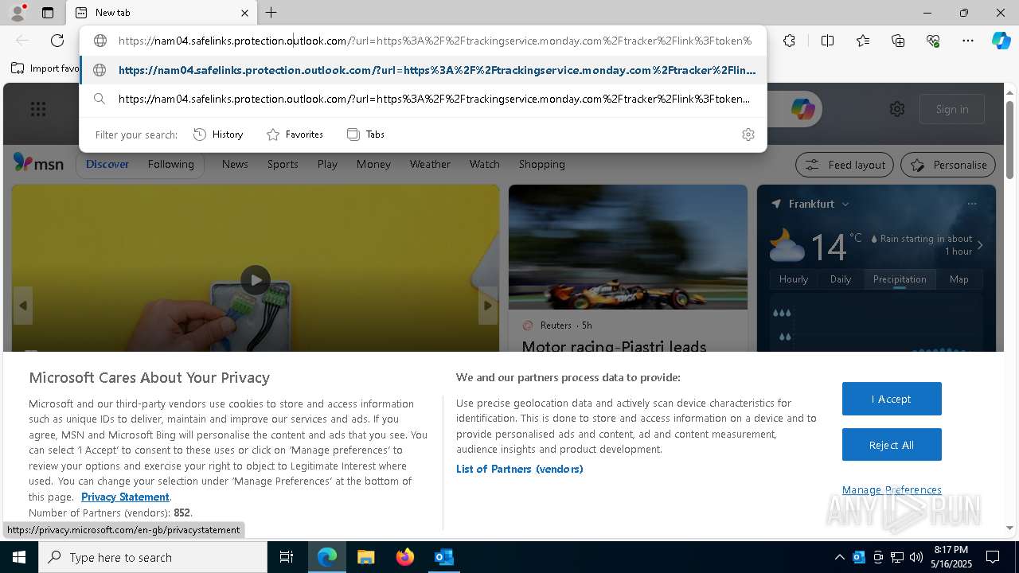
Task: Open the Money section
Action: [373, 164]
